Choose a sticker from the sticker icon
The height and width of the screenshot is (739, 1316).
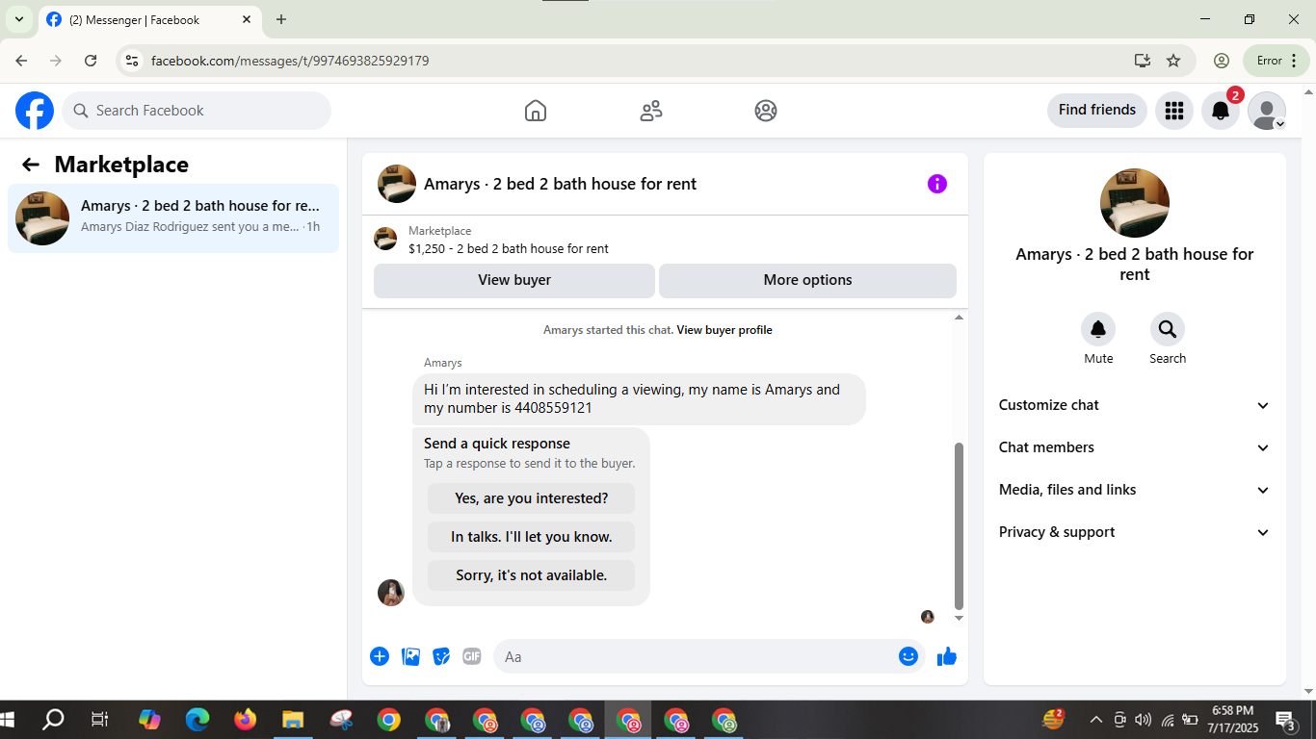441,656
